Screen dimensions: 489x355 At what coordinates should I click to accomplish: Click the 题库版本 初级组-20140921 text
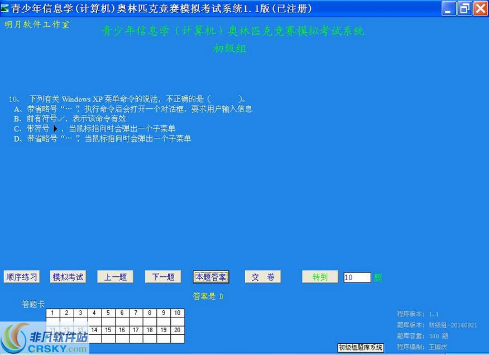pos(437,325)
